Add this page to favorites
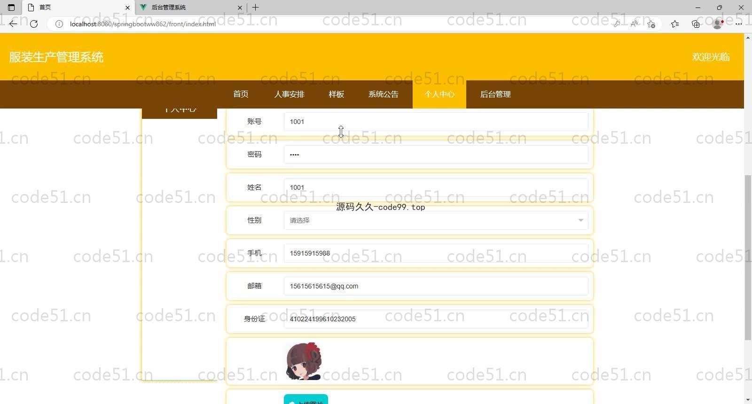The image size is (752, 404). [651, 24]
